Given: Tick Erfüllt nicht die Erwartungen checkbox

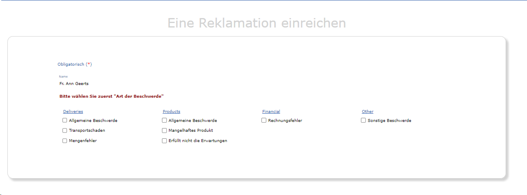Looking at the screenshot, I should (164, 140).
